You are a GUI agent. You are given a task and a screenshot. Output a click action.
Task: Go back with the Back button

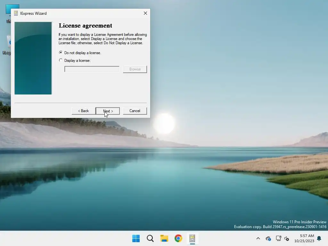tap(84, 111)
